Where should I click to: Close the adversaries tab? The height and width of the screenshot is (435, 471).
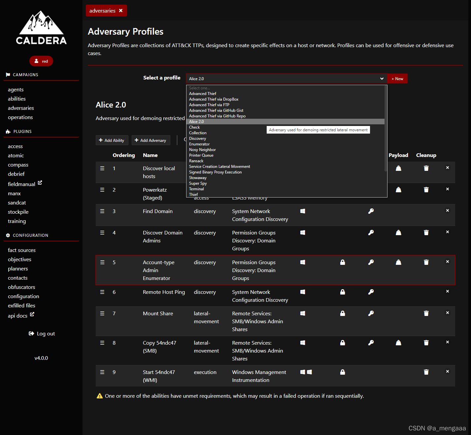pyautogui.click(x=121, y=10)
